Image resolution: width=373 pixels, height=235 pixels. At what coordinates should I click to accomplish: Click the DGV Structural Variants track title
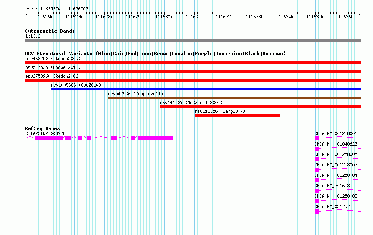click(x=155, y=54)
